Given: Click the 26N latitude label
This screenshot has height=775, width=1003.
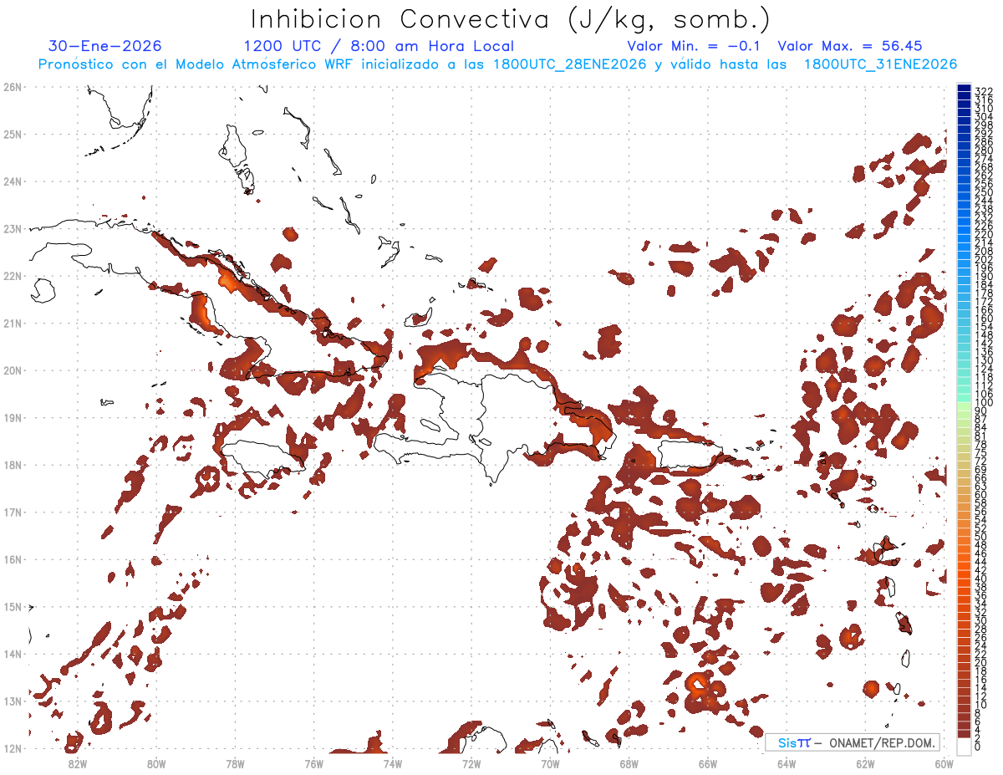Looking at the screenshot, I should coord(13,87).
